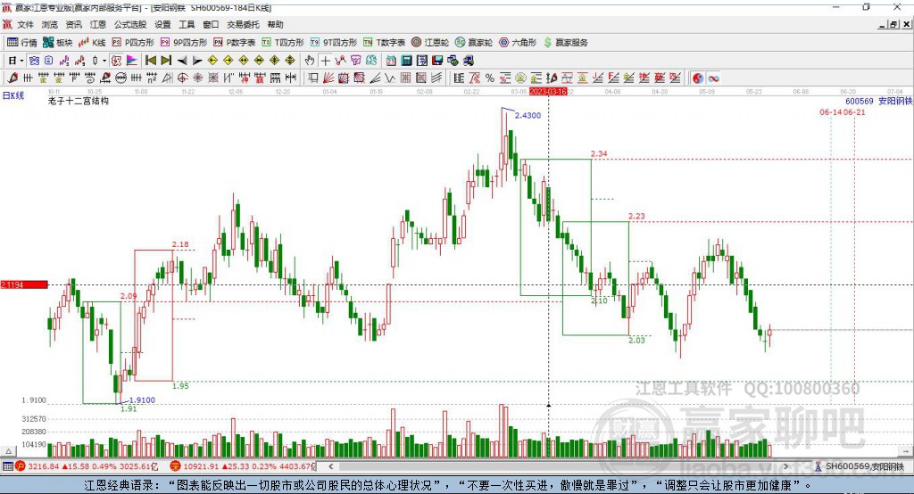Screen dimensions: 914x494
Task: Open the 公式选股 menu
Action: 130,24
